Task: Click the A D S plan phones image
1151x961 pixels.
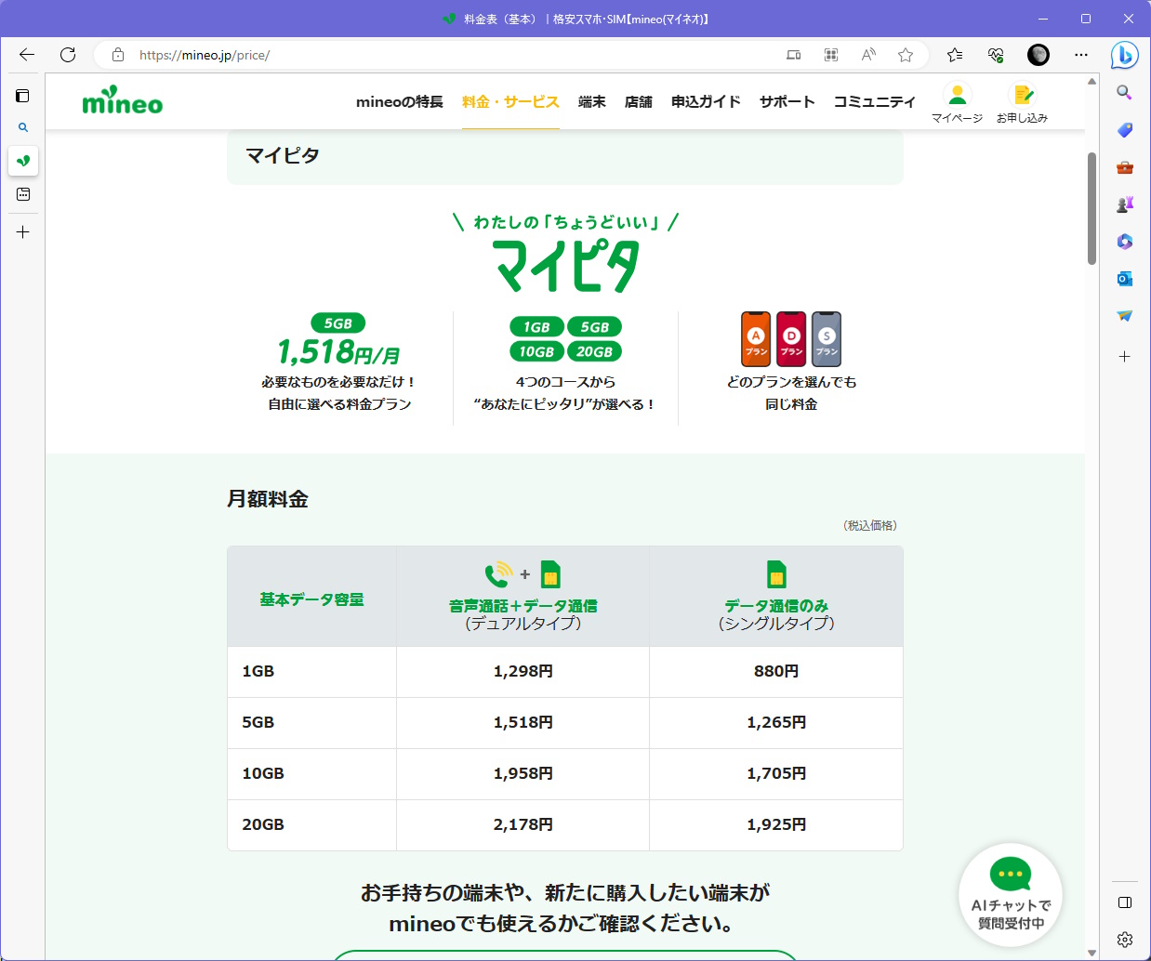Action: point(791,339)
